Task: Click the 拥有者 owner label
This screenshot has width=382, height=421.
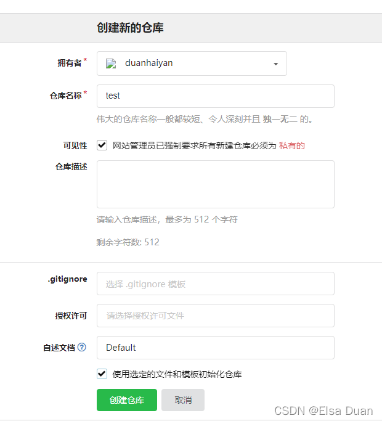Action: [x=70, y=63]
